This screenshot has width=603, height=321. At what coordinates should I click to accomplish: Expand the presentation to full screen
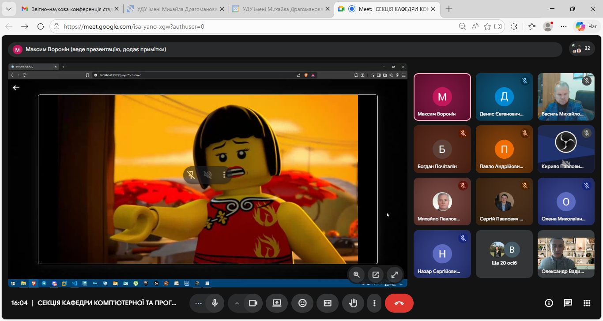point(395,275)
